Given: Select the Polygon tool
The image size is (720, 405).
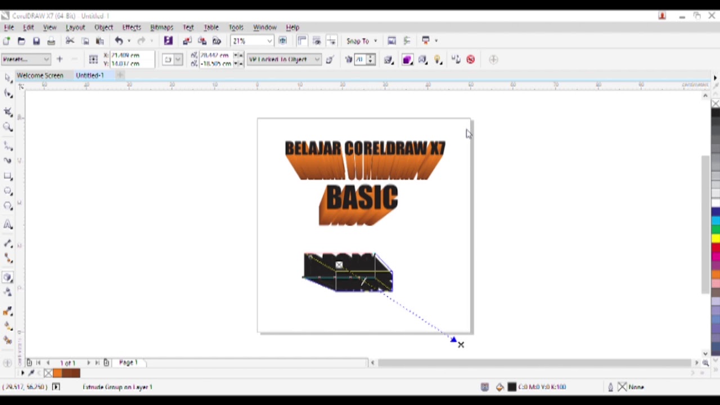Looking at the screenshot, I should (8, 206).
